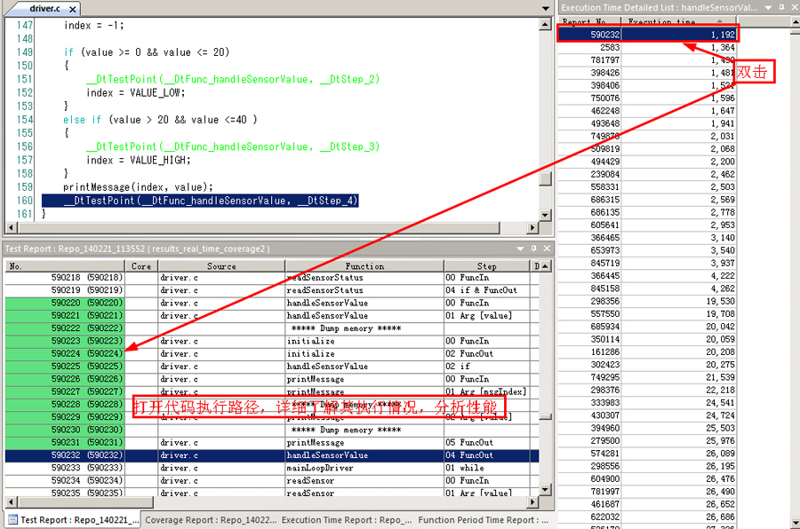Screen dimensions: 800x529
Task: Select Test Report row 590220
Action: [x=272, y=304]
